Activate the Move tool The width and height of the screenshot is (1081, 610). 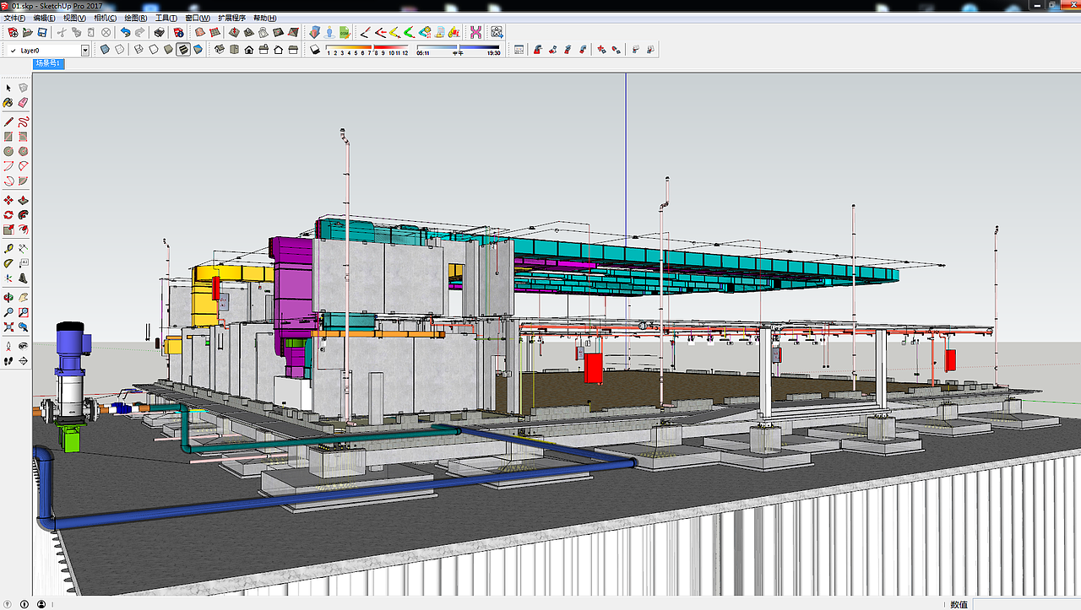(x=8, y=200)
